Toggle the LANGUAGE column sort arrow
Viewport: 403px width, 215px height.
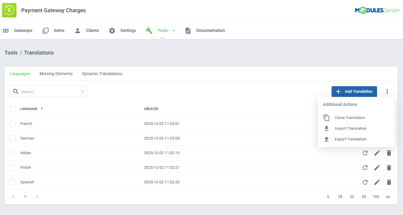[x=42, y=109]
